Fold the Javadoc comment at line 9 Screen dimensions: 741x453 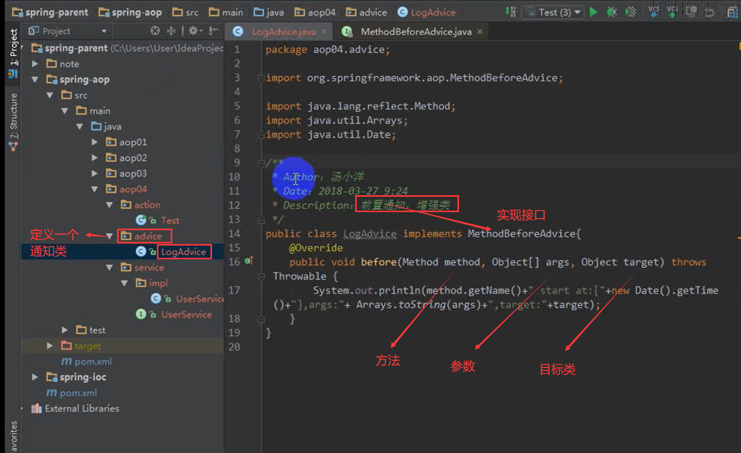pos(260,162)
